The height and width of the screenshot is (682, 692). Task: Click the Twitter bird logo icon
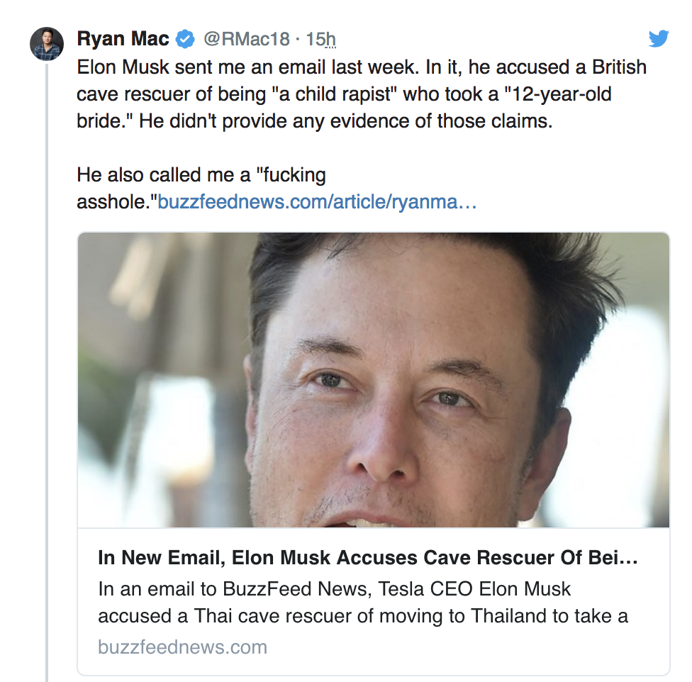[x=659, y=38]
